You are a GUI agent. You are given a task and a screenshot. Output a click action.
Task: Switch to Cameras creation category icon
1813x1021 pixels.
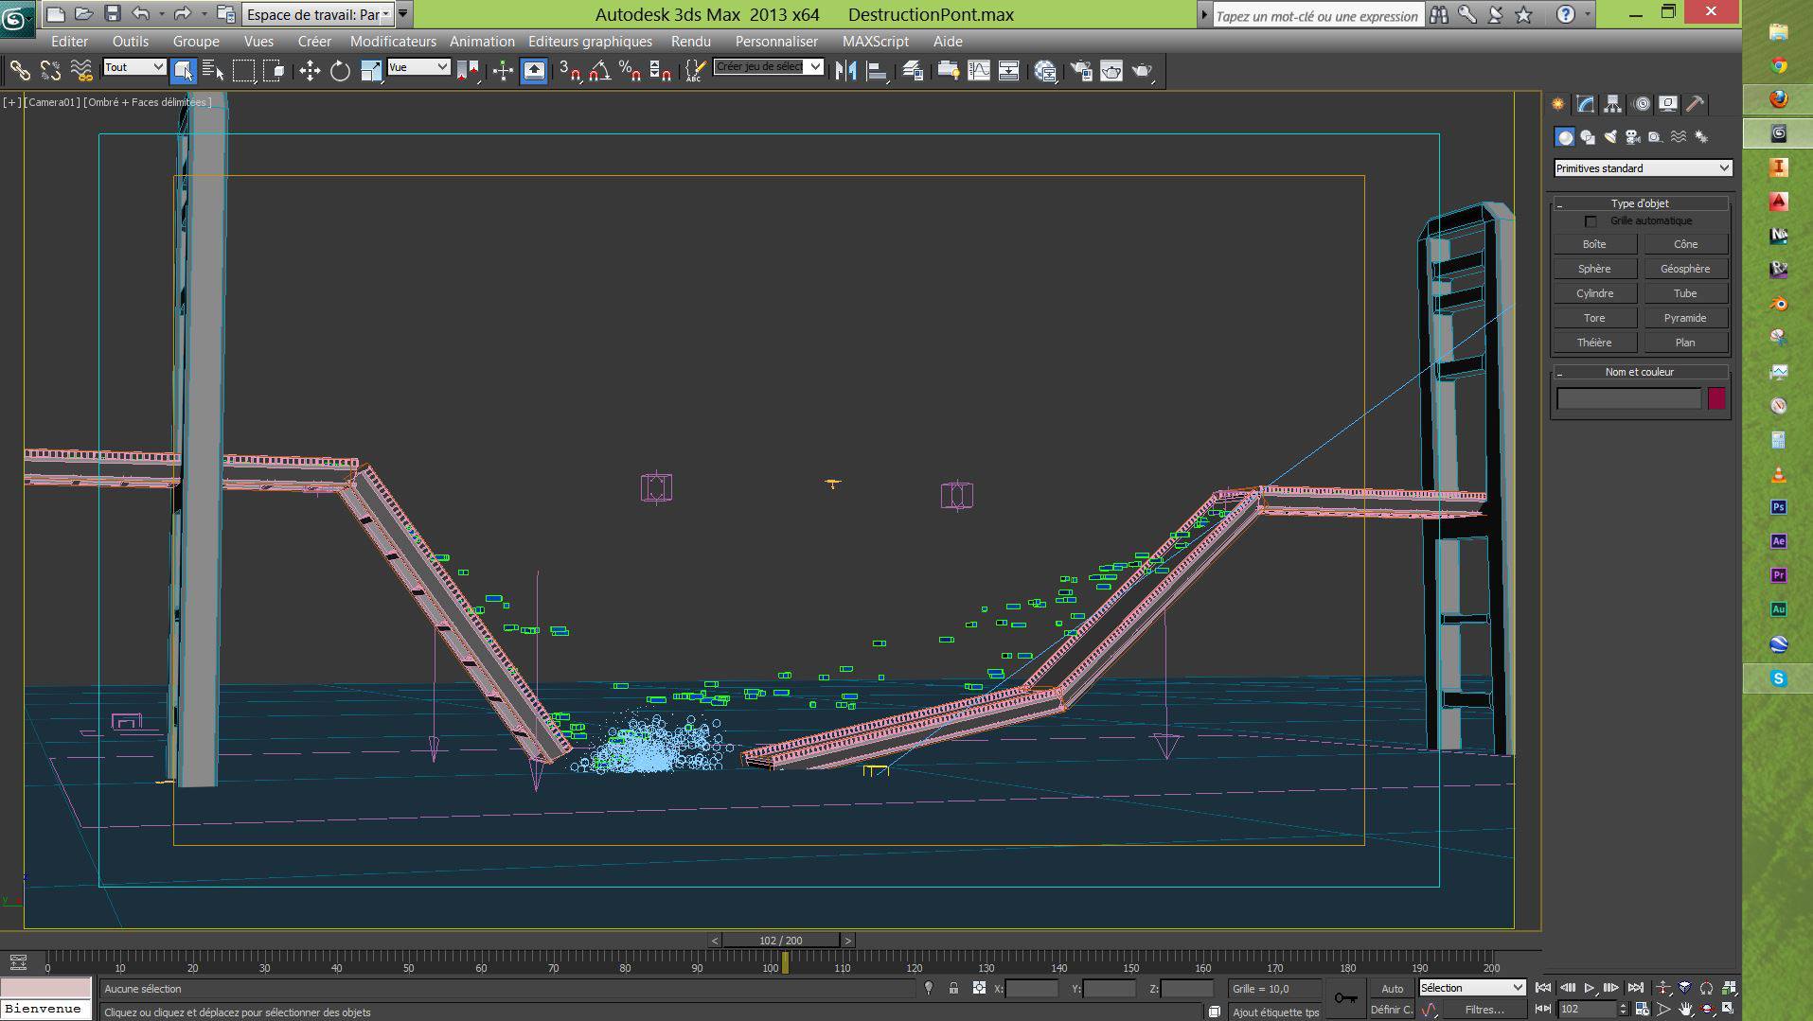click(x=1632, y=137)
